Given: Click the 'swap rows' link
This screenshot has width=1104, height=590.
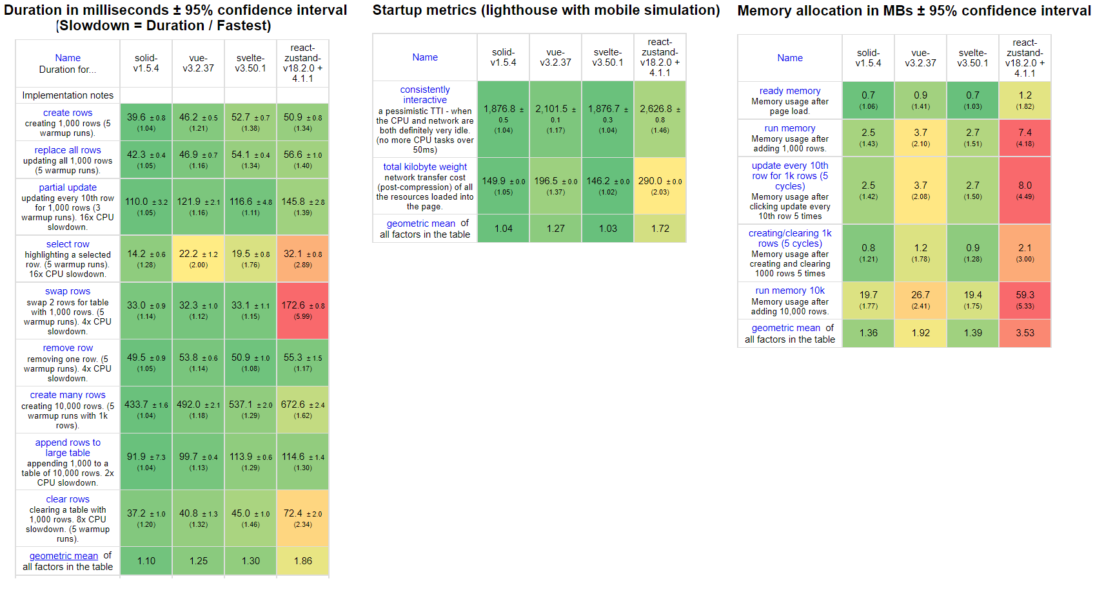Looking at the screenshot, I should click(x=68, y=291).
